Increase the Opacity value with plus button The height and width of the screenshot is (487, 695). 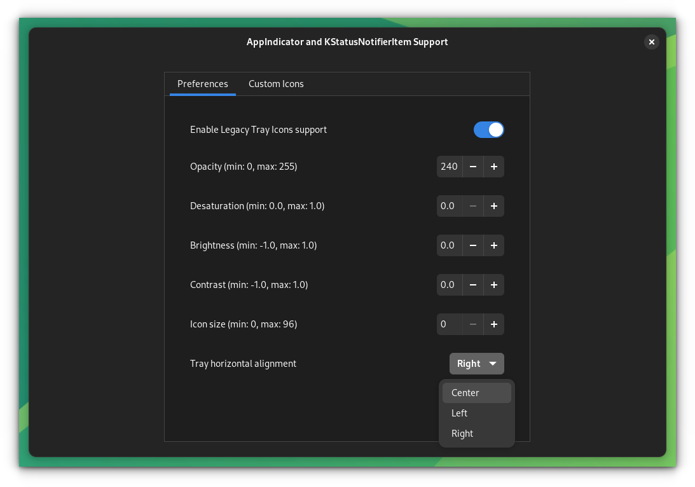pyautogui.click(x=494, y=167)
